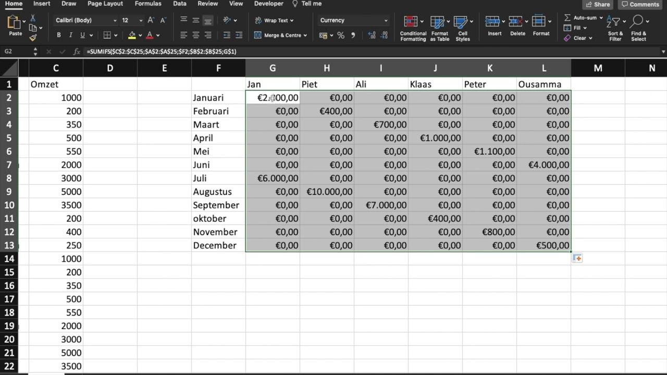Toggle italic formatting

click(70, 35)
